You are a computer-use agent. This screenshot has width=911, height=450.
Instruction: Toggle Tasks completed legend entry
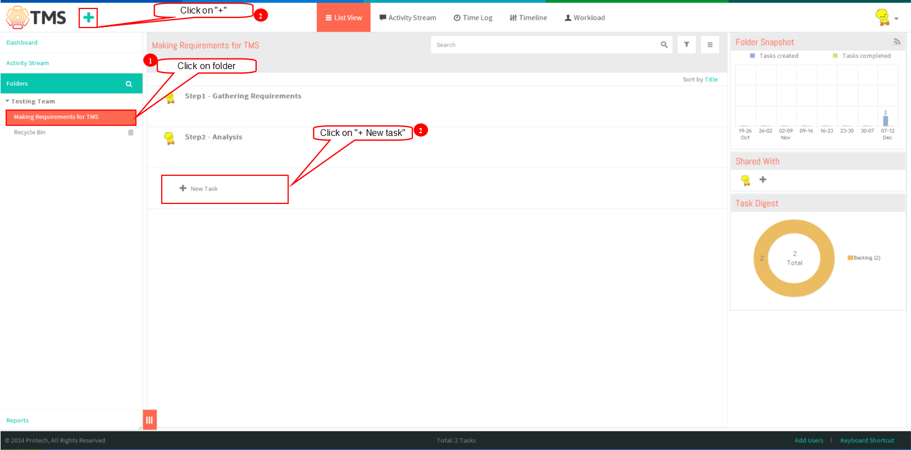[x=862, y=56]
